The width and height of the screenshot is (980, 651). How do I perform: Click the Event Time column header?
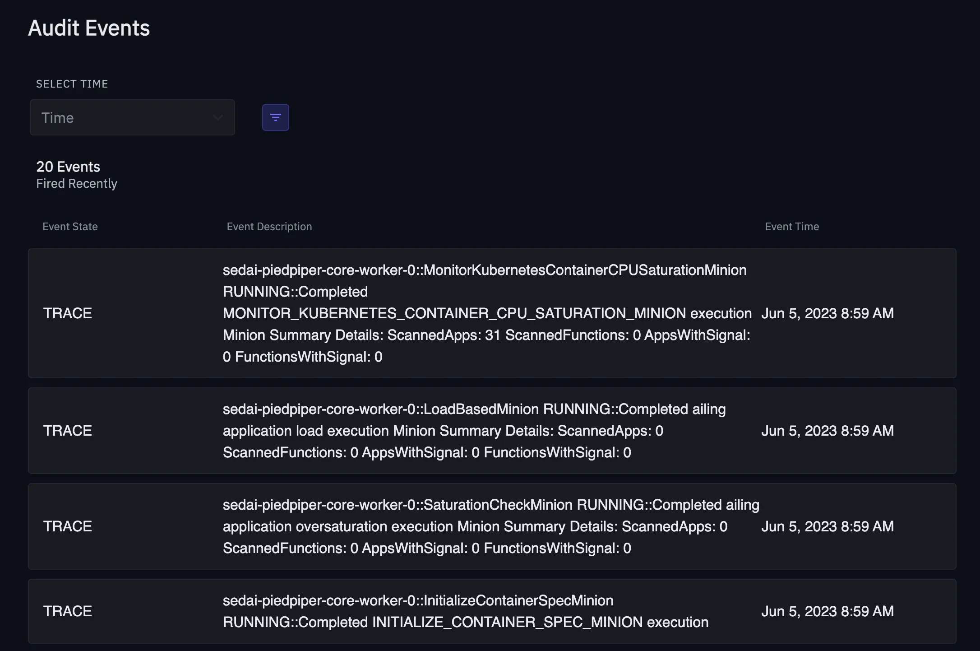tap(791, 227)
